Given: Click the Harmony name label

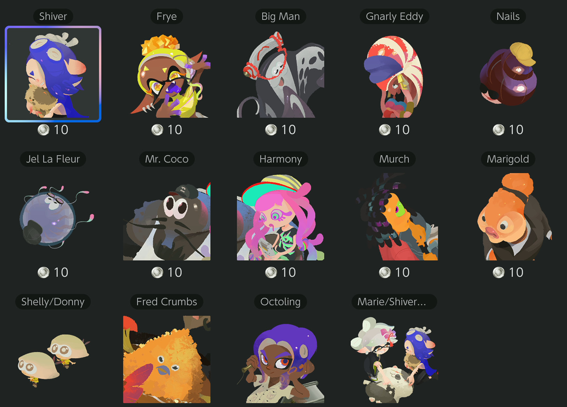Looking at the screenshot, I should [x=281, y=159].
